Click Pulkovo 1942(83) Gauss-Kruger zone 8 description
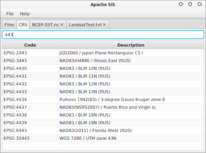This screenshot has height=153, width=206. (x=112, y=99)
